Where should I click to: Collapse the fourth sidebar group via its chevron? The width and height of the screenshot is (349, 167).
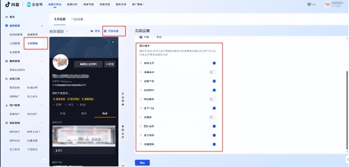[x=42, y=105]
